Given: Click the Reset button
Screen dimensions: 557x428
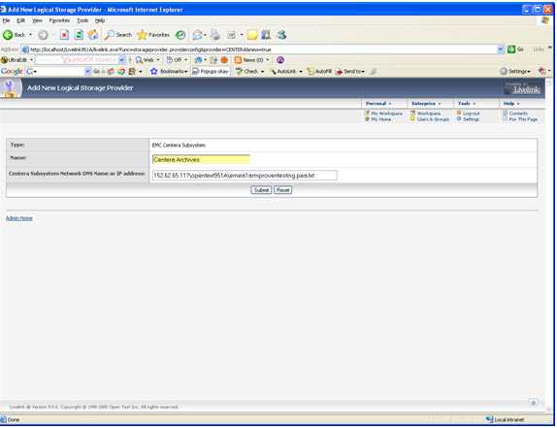Looking at the screenshot, I should 282,190.
